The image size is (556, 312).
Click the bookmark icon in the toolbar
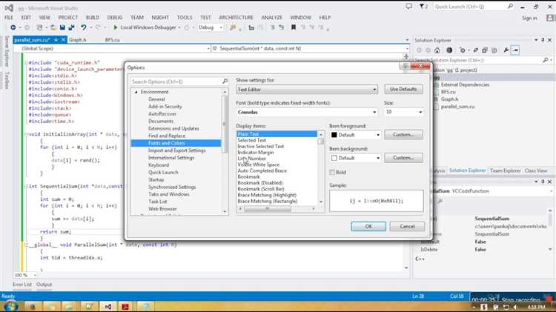pyautogui.click(x=294, y=27)
